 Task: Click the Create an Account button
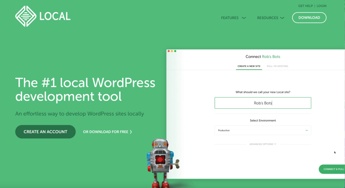45,132
